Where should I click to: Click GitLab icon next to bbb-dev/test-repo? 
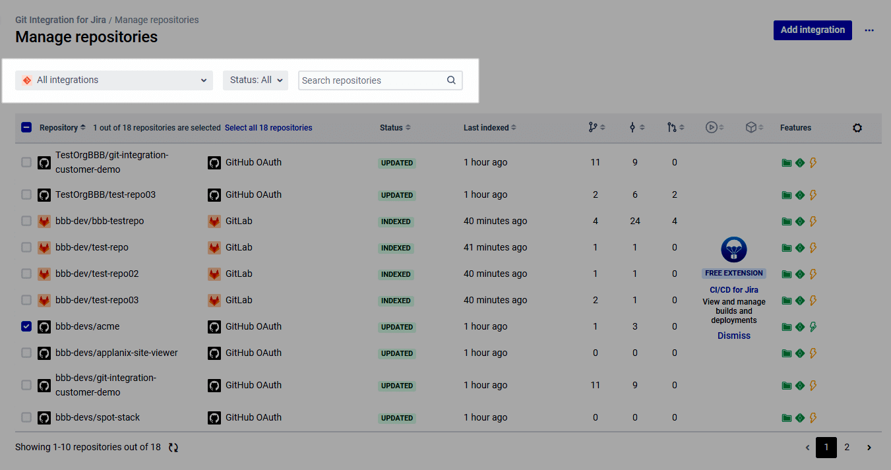(x=44, y=247)
